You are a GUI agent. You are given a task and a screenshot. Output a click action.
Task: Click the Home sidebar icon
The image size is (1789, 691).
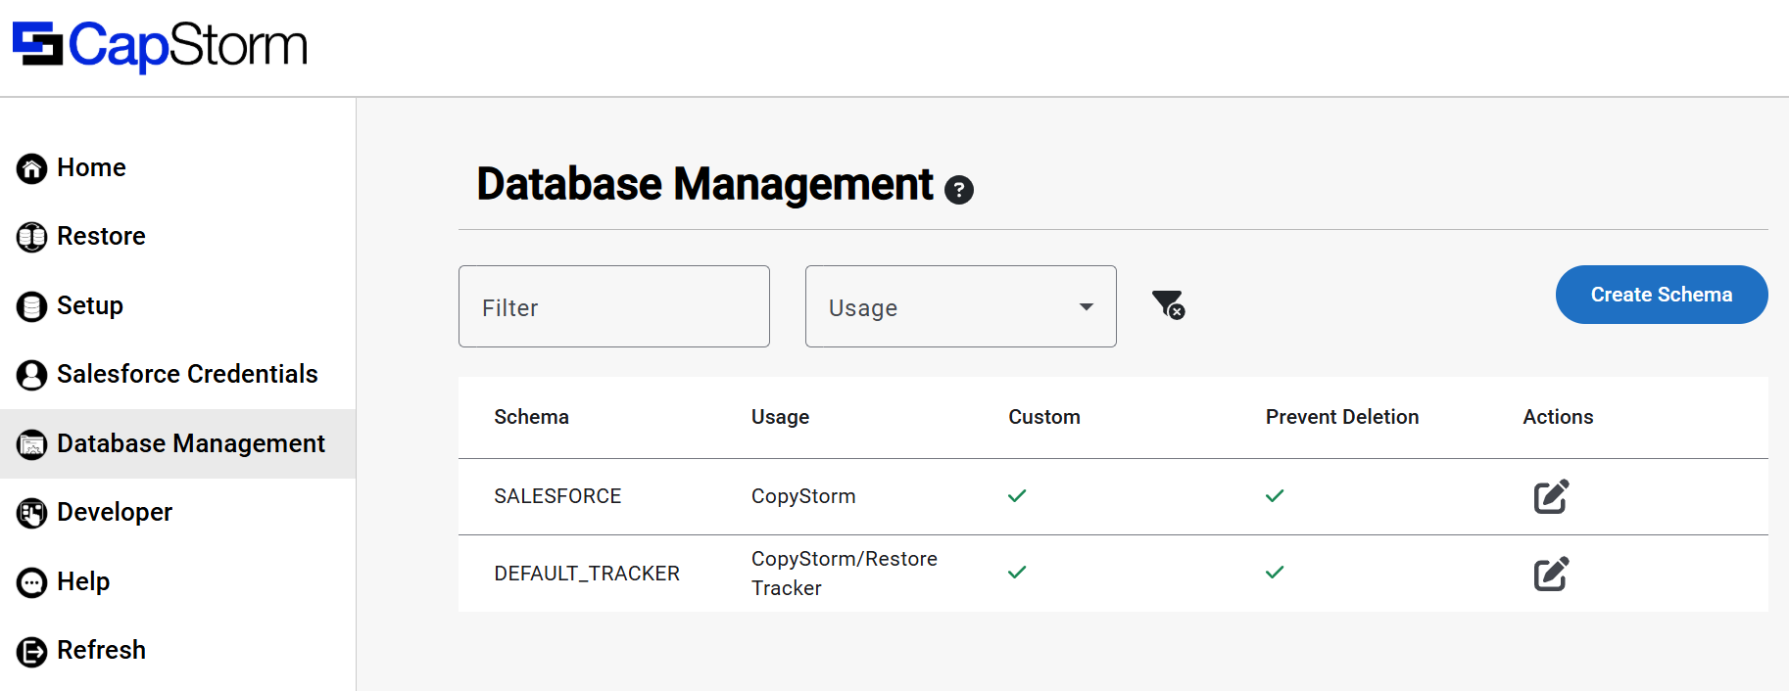pos(31,168)
